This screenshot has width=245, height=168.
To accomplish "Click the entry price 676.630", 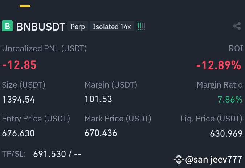I will coord(18,133).
